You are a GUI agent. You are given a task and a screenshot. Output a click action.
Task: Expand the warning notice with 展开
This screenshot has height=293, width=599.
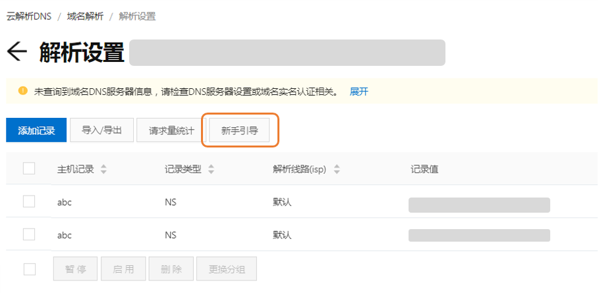tap(359, 92)
